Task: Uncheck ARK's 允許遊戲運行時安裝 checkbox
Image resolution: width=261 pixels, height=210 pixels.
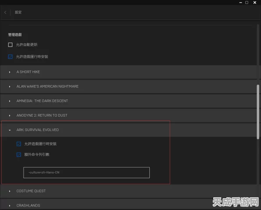Action: pyautogui.click(x=19, y=144)
